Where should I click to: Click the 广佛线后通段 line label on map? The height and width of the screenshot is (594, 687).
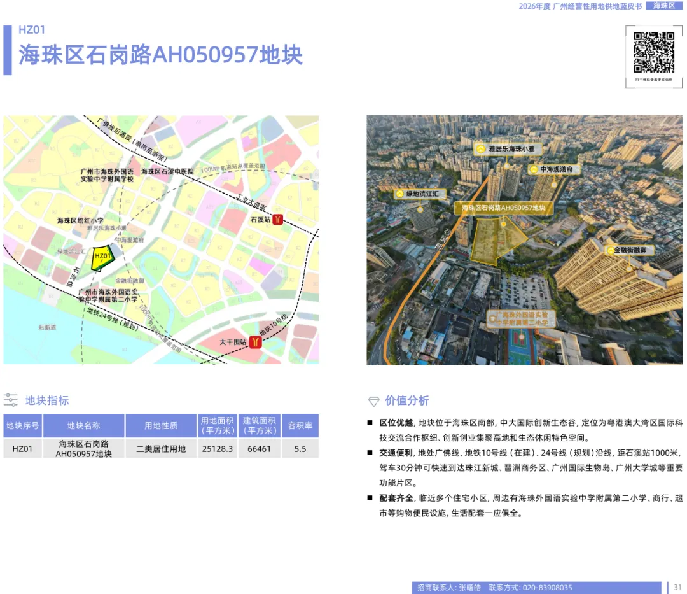(x=131, y=139)
